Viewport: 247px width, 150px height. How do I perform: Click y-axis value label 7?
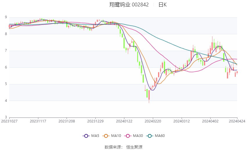click(6, 50)
